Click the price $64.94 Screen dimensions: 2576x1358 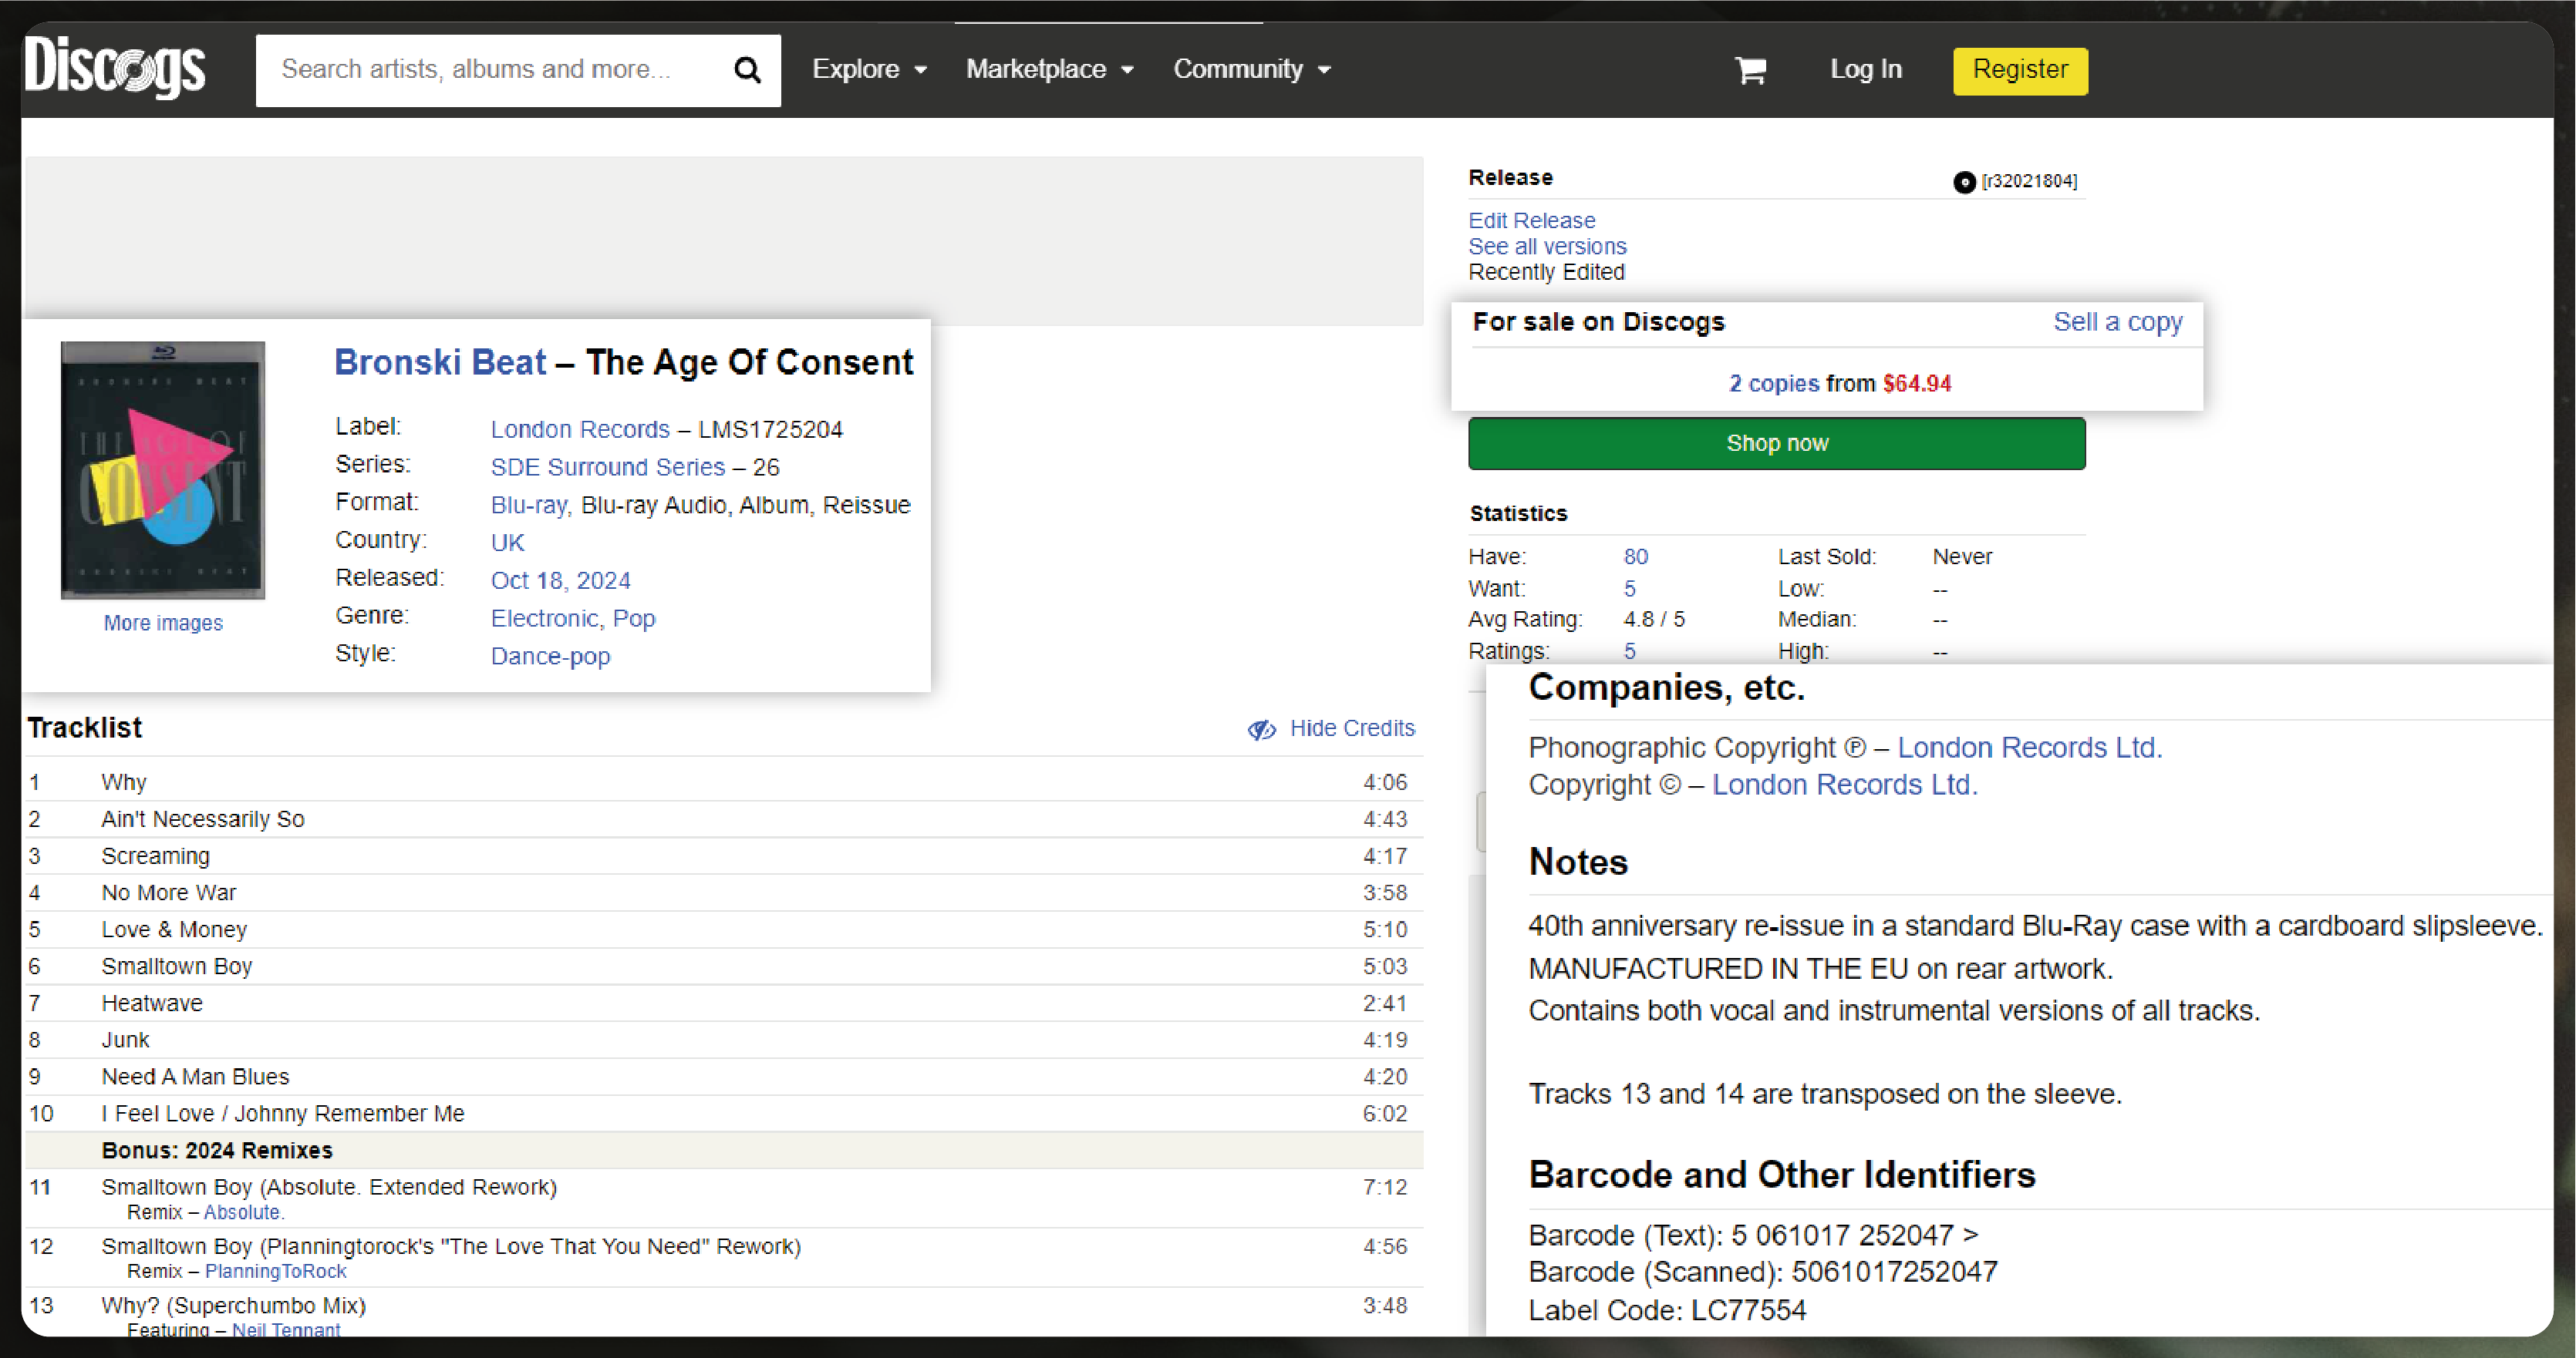(x=1916, y=384)
